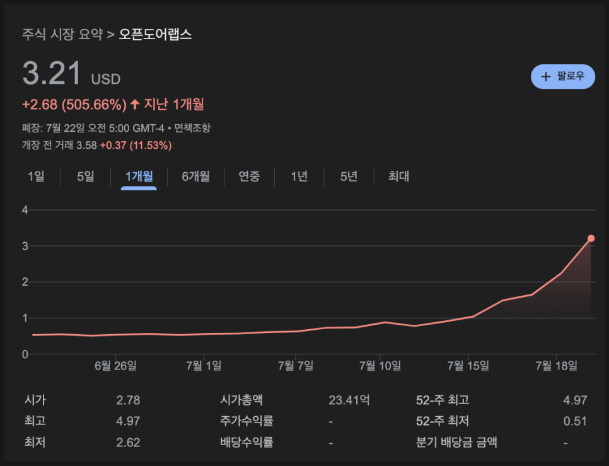The image size is (609, 466).
Task: Click the 52-주 최고 label
Action: tap(443, 400)
